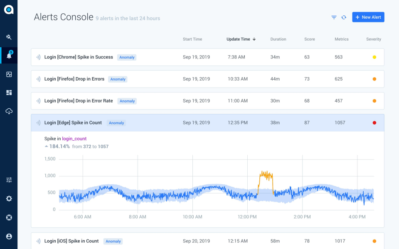This screenshot has height=249, width=399.
Task: Click the New Alert button
Action: (368, 17)
